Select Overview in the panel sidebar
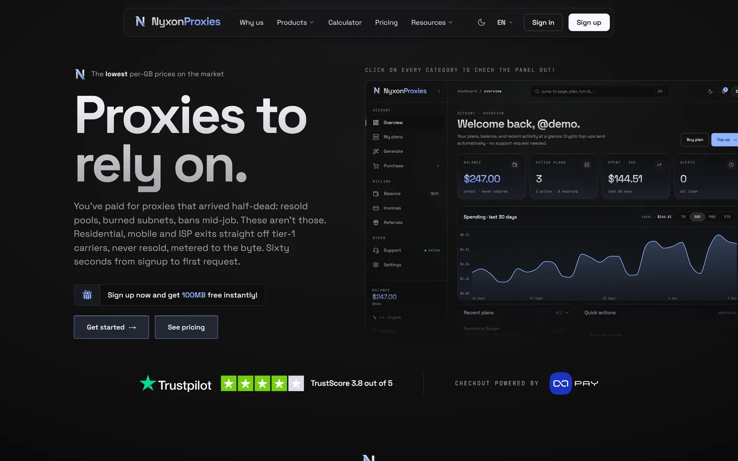 click(x=406, y=123)
